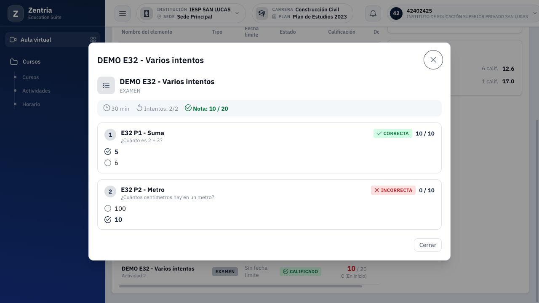The height and width of the screenshot is (303, 539).
Task: Click the grid icon beside Aula virtual
Action: click(x=93, y=40)
